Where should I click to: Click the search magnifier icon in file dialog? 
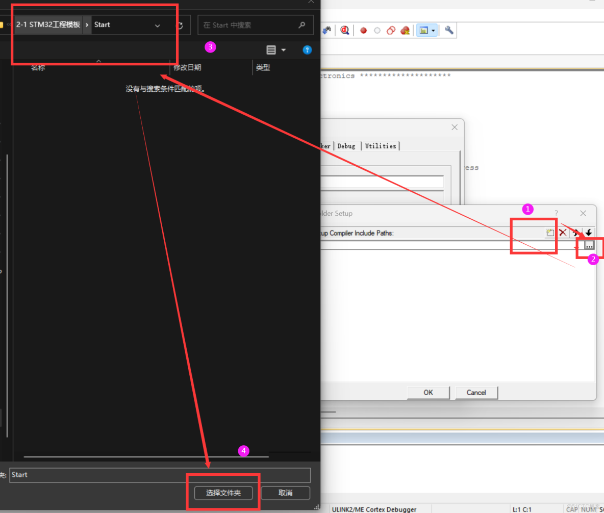point(302,25)
